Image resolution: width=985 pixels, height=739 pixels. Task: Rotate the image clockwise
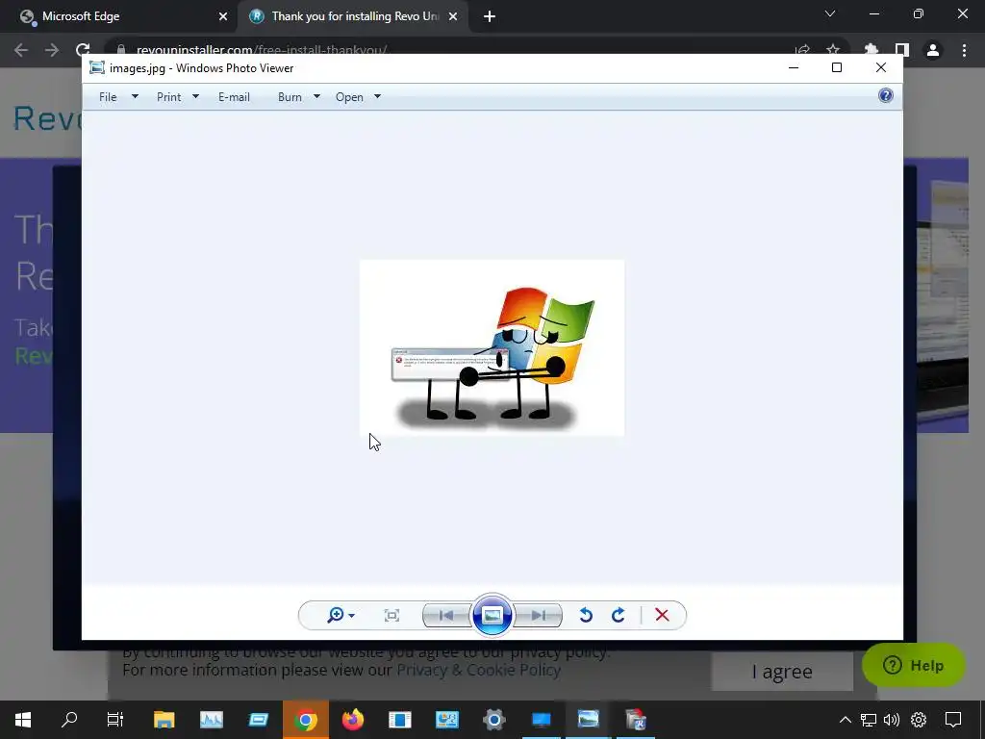(619, 615)
